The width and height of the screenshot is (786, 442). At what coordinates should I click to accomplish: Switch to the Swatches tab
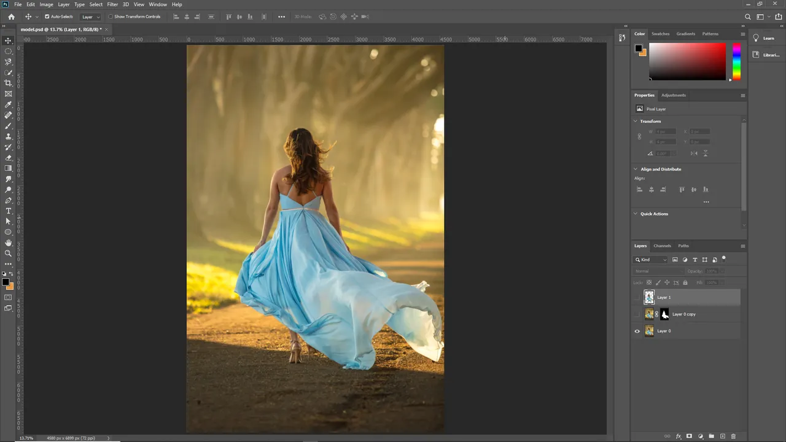[661, 34]
